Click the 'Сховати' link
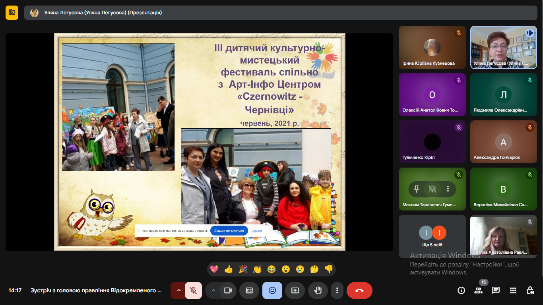 (x=256, y=231)
